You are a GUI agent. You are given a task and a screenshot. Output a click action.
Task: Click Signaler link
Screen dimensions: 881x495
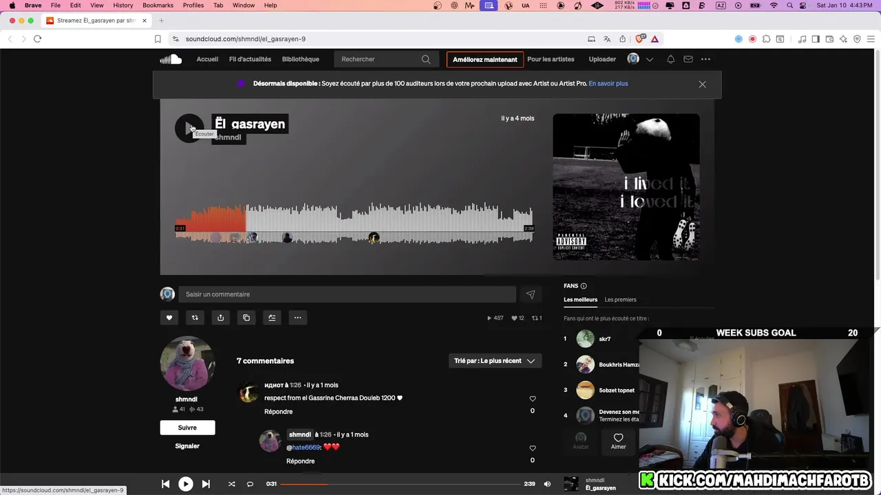[x=187, y=446]
